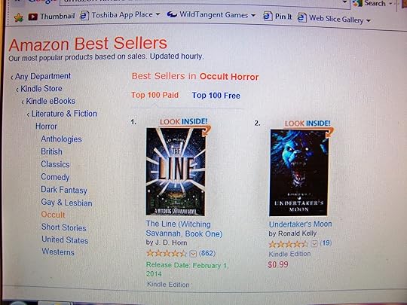Click the Look Inside arrow on The Line
The height and width of the screenshot is (305, 407).
click(x=207, y=130)
